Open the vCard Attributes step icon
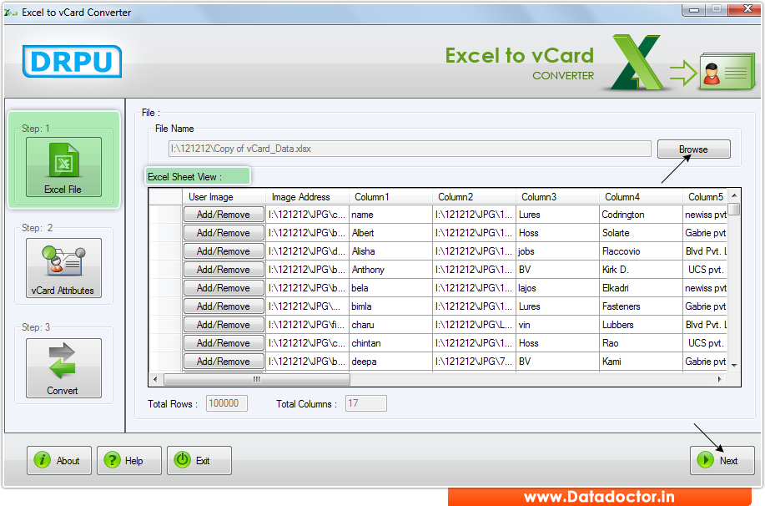Image resolution: width=765 pixels, height=506 pixels. (x=63, y=268)
